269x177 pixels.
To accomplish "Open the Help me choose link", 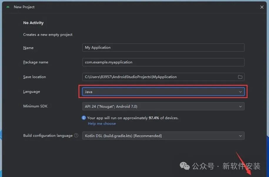I will pos(102,124).
